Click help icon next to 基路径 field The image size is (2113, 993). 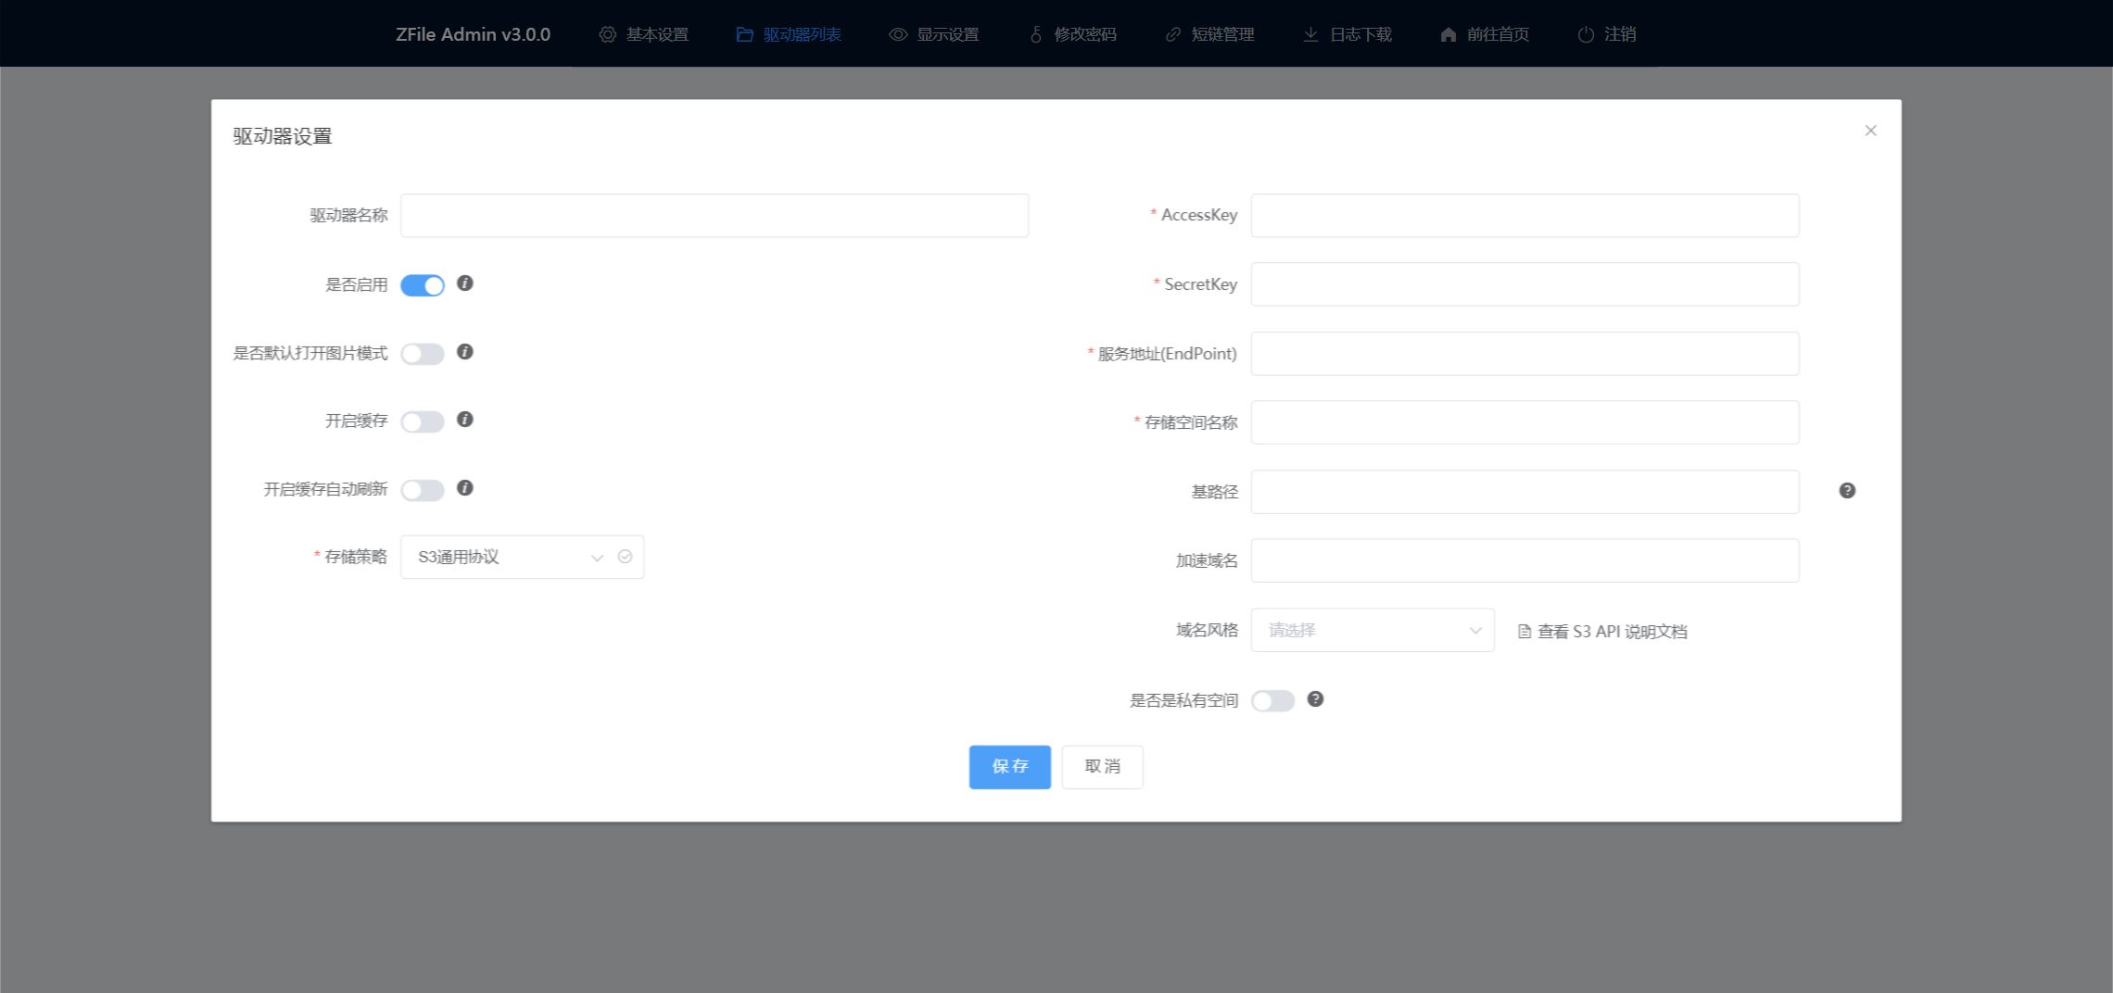click(1846, 491)
